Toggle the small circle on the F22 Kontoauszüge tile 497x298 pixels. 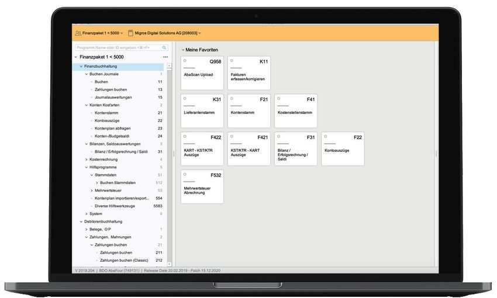point(325,136)
